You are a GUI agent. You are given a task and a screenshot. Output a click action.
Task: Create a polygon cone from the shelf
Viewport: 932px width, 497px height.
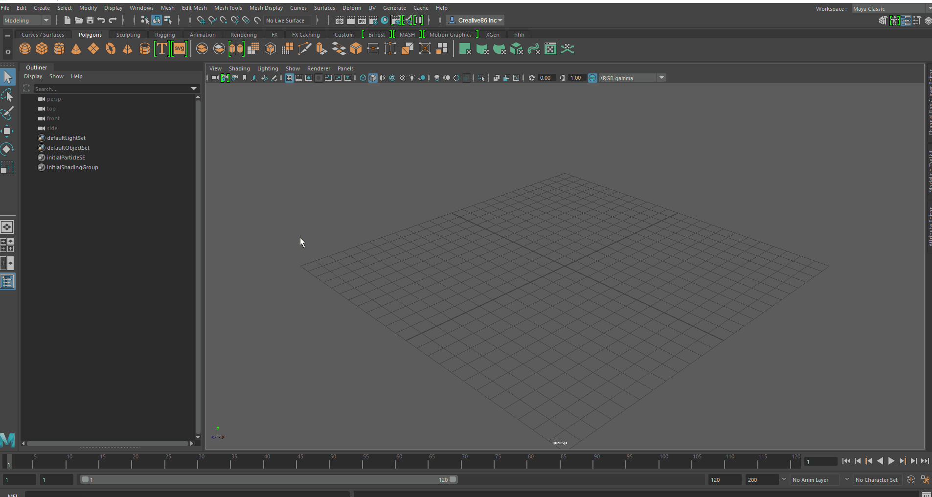click(76, 48)
